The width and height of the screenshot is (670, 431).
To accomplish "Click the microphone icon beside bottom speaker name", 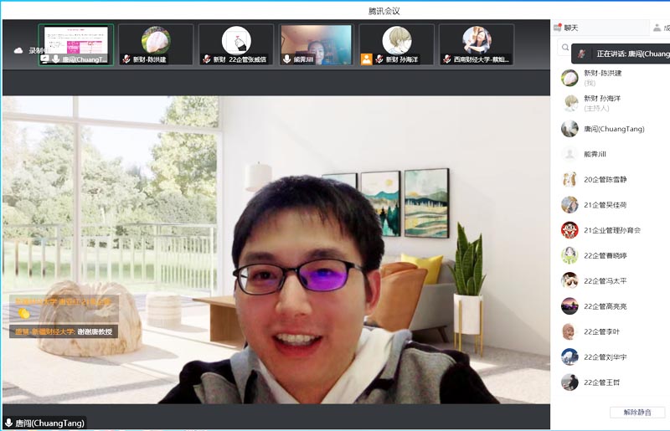I will point(8,423).
